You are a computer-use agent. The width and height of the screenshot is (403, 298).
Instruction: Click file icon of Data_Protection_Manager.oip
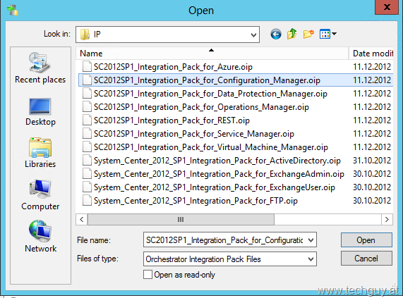tap(87, 94)
